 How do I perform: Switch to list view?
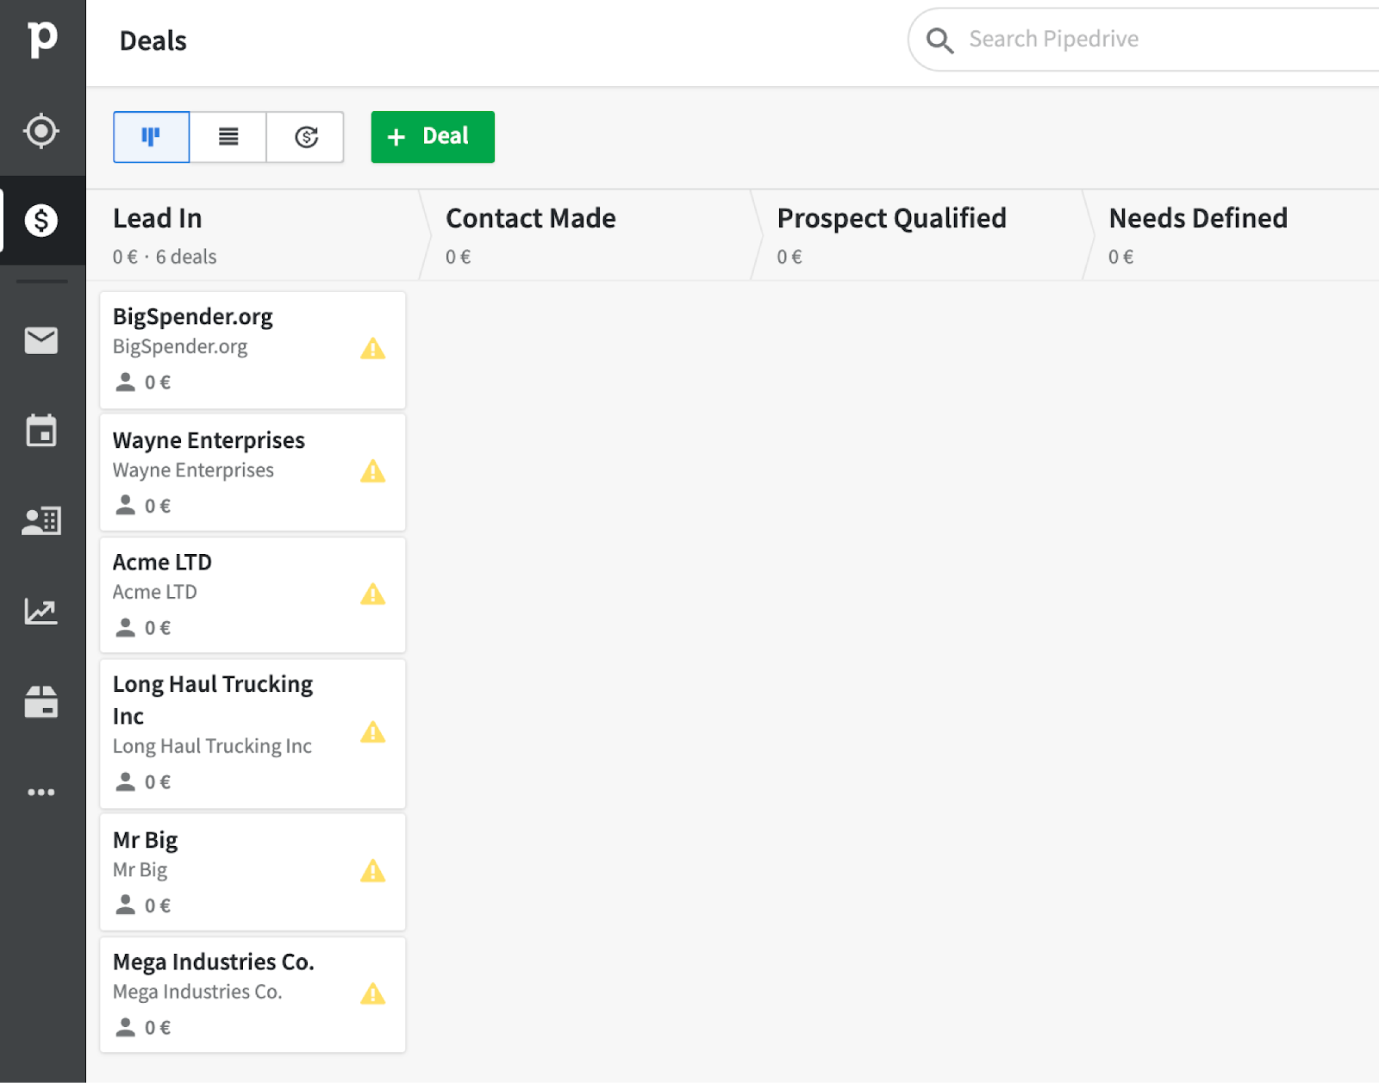click(228, 137)
